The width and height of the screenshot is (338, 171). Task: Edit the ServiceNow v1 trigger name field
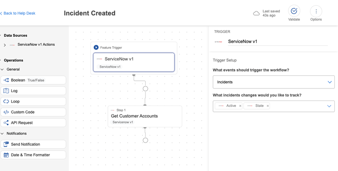pyautogui.click(x=278, y=42)
